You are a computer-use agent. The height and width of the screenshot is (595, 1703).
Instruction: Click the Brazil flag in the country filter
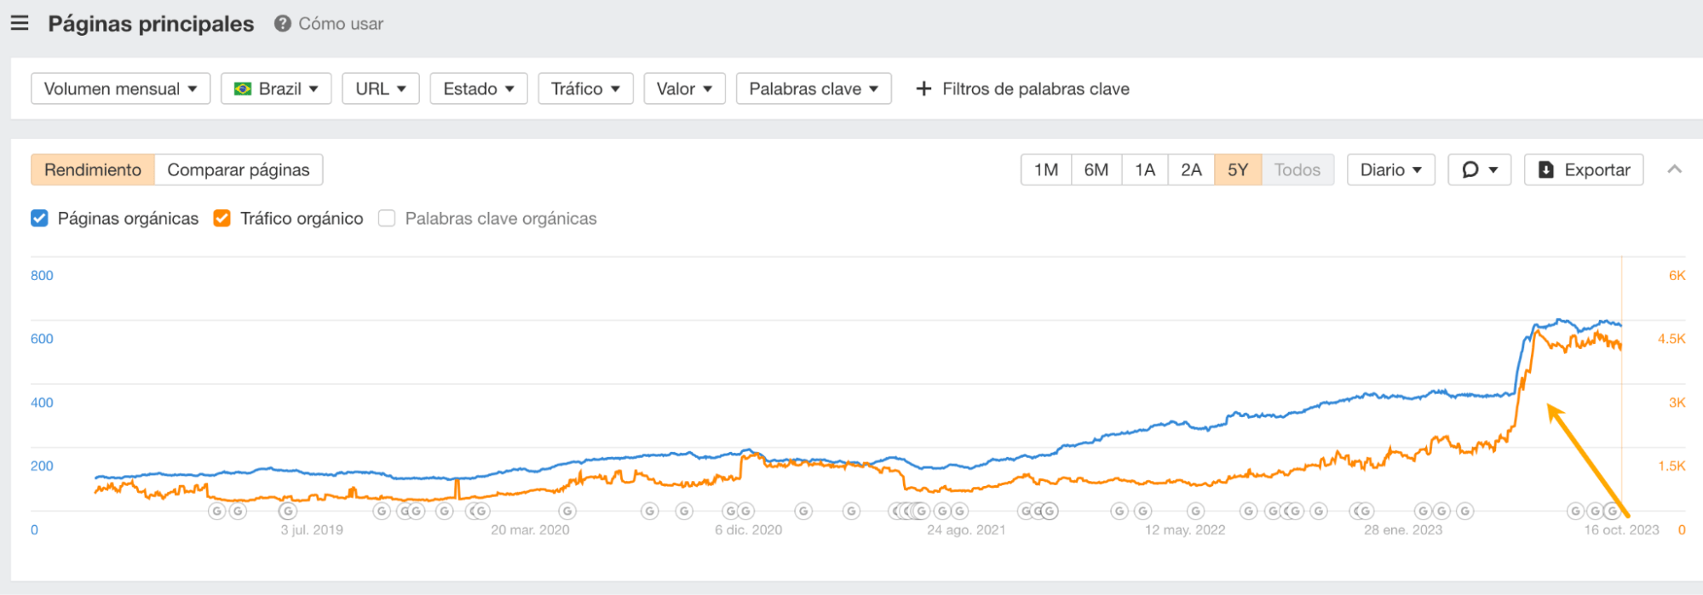point(245,88)
